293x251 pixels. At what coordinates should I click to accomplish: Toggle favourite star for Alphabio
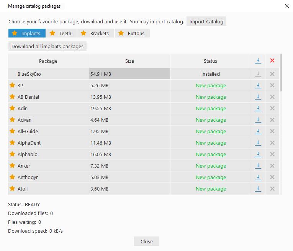tap(12, 154)
